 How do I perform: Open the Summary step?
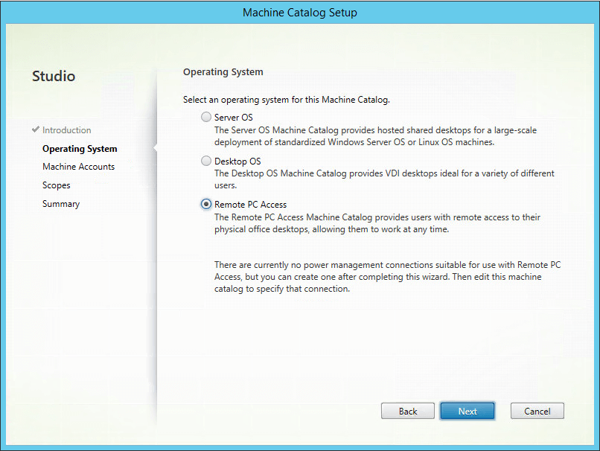[x=61, y=204]
